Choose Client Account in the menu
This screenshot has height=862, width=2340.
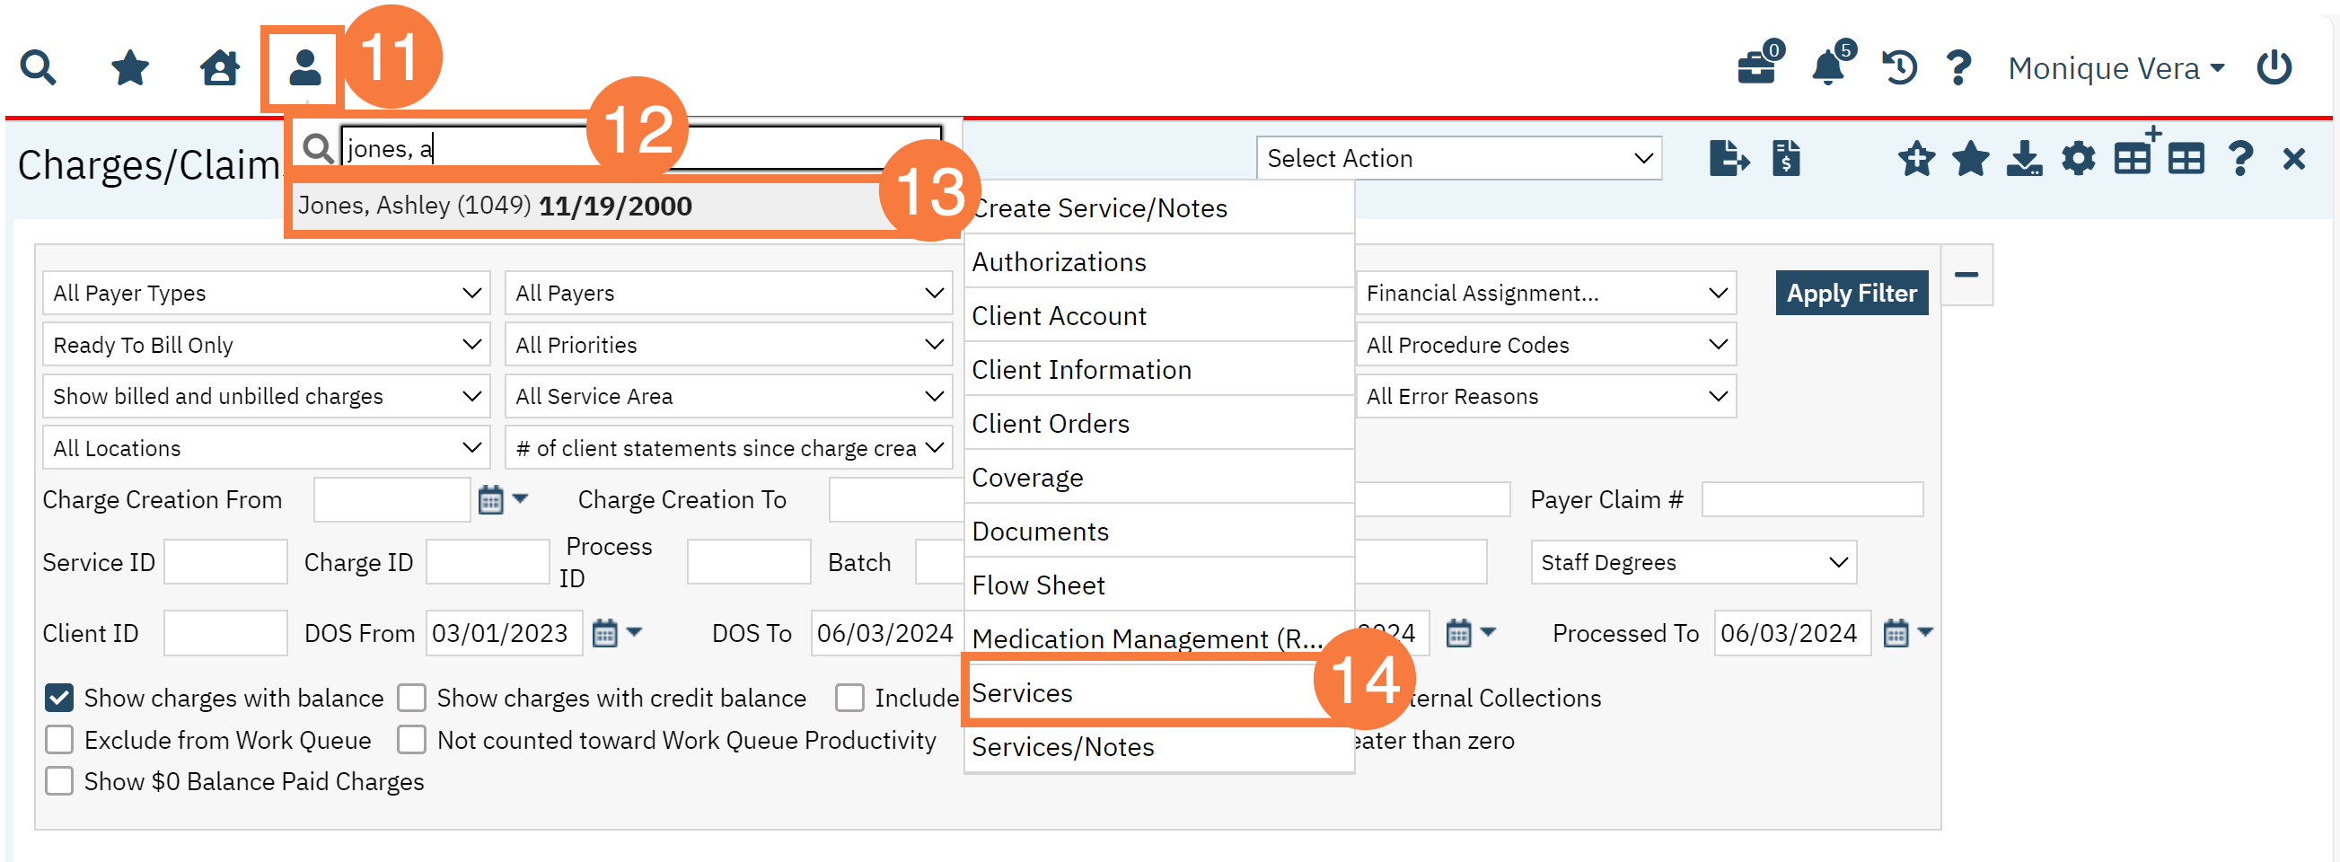[x=1059, y=316]
